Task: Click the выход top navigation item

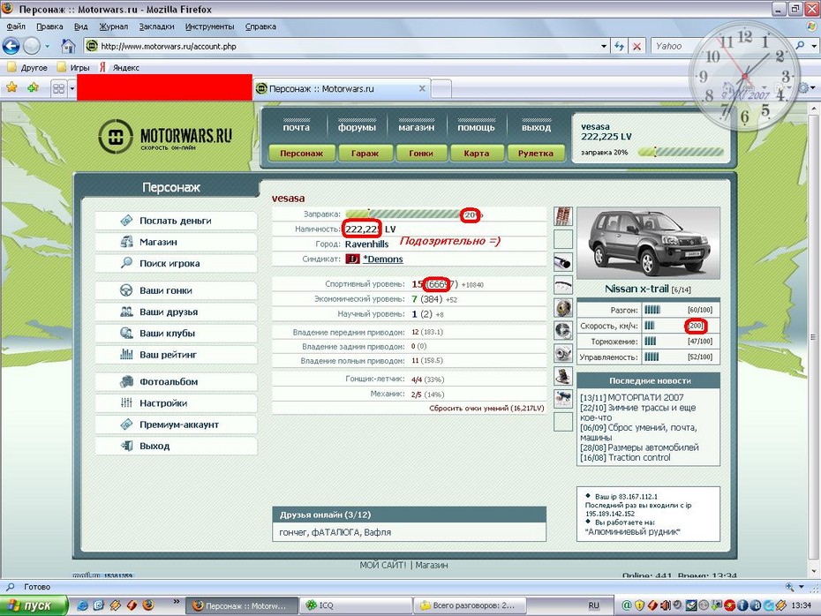Action: pyautogui.click(x=536, y=127)
